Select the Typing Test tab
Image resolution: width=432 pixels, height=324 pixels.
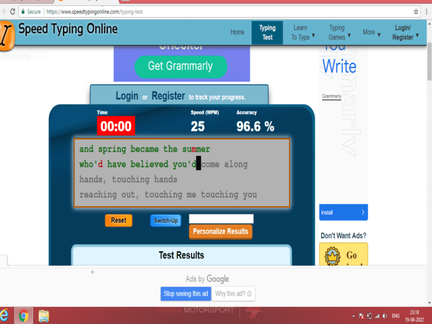click(267, 32)
